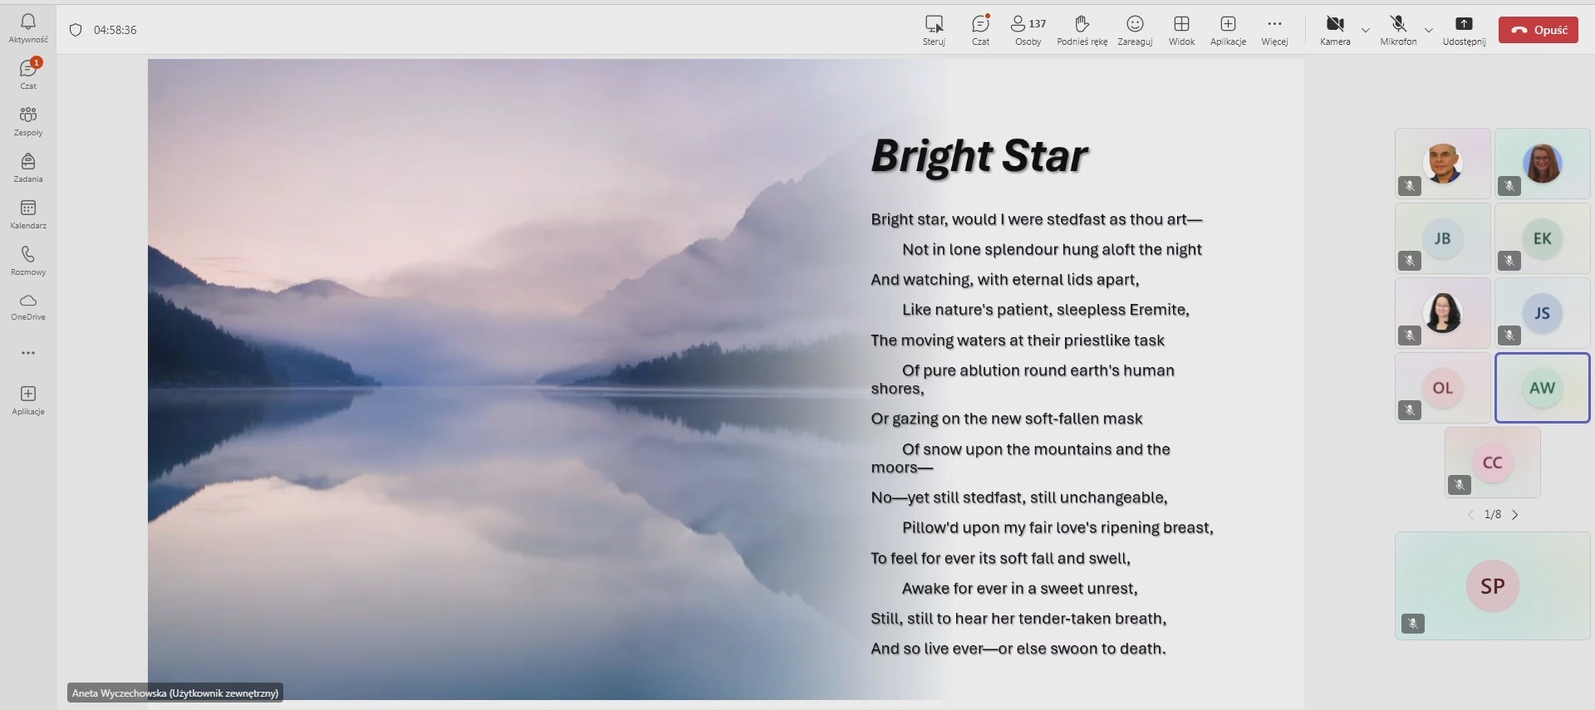Click the muted mic icon on JS tile
The image size is (1595, 710).
1509,335
